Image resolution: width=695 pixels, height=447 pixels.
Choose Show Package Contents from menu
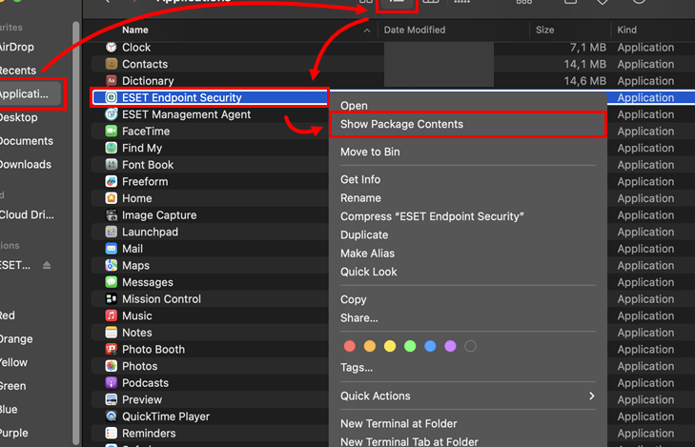(401, 124)
